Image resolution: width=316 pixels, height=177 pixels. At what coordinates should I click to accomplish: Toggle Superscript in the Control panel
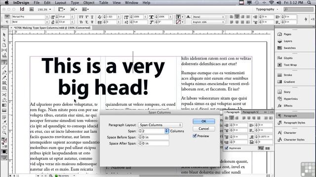pos(87,17)
